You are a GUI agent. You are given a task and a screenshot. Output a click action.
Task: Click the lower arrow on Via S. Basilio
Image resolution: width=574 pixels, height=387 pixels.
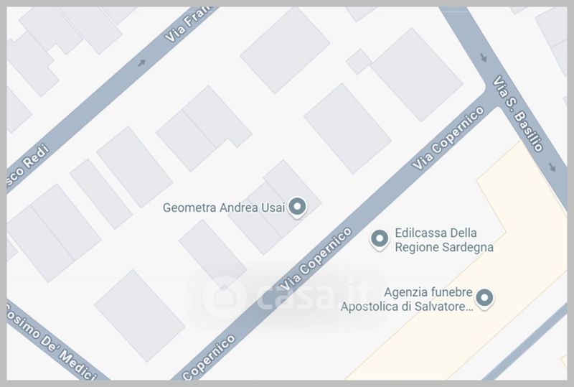tap(552, 167)
